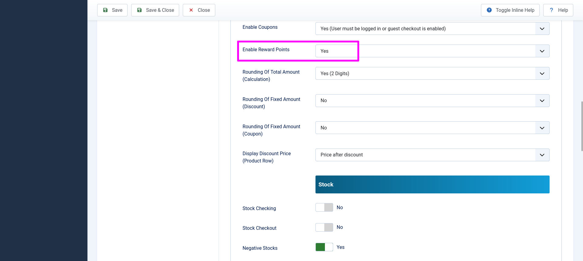Open Rounding Of Fixed Amount (Discount) dropdown
The height and width of the screenshot is (261, 583).
point(432,101)
